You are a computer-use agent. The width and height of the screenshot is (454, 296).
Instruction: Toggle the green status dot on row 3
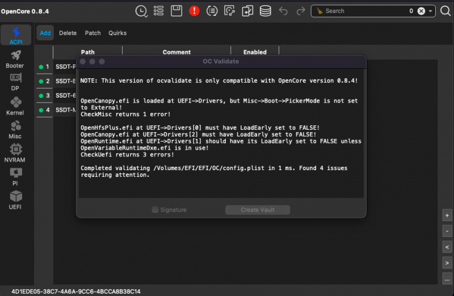(41, 96)
